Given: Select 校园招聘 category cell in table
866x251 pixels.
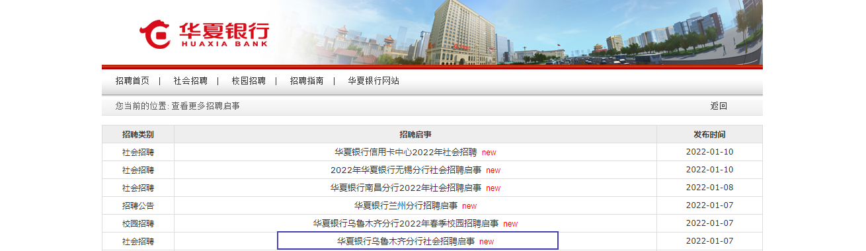Looking at the screenshot, I should coord(138,223).
